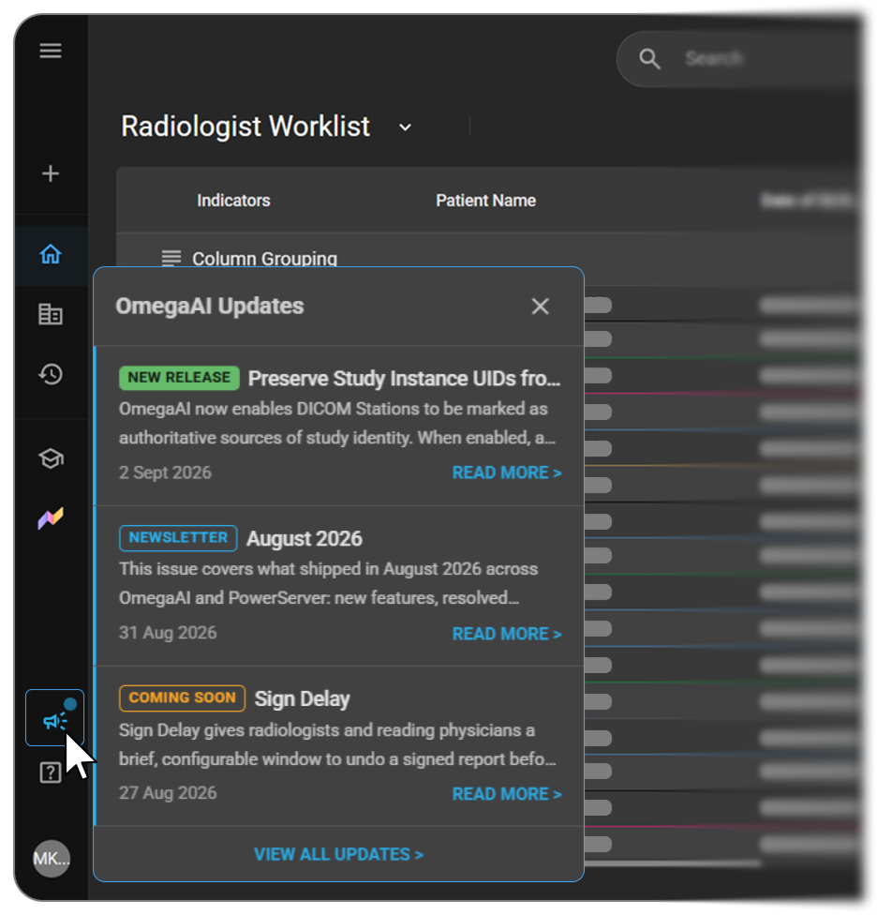Expand the Radiologist Worklist dropdown chevron
The width and height of the screenshot is (877, 915).
406,127
